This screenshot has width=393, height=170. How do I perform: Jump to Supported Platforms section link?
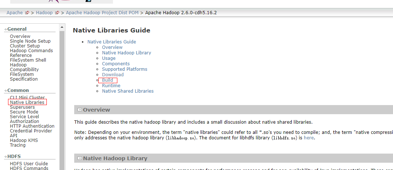[x=124, y=69]
